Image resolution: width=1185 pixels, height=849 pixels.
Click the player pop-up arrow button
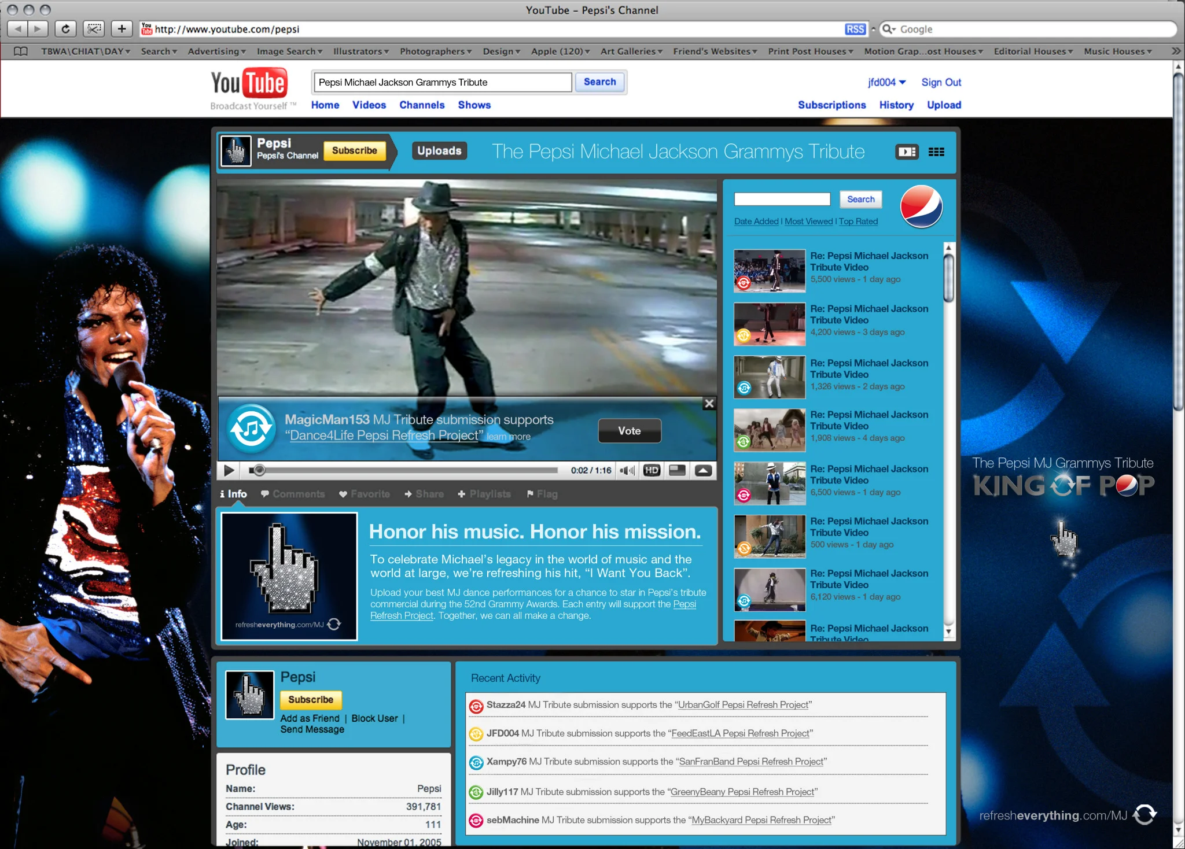tap(703, 471)
